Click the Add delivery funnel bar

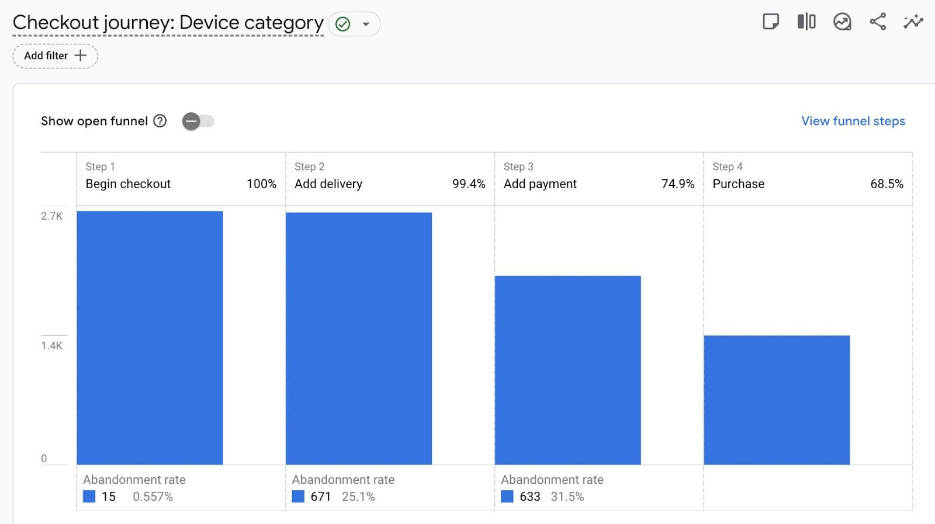coord(359,338)
